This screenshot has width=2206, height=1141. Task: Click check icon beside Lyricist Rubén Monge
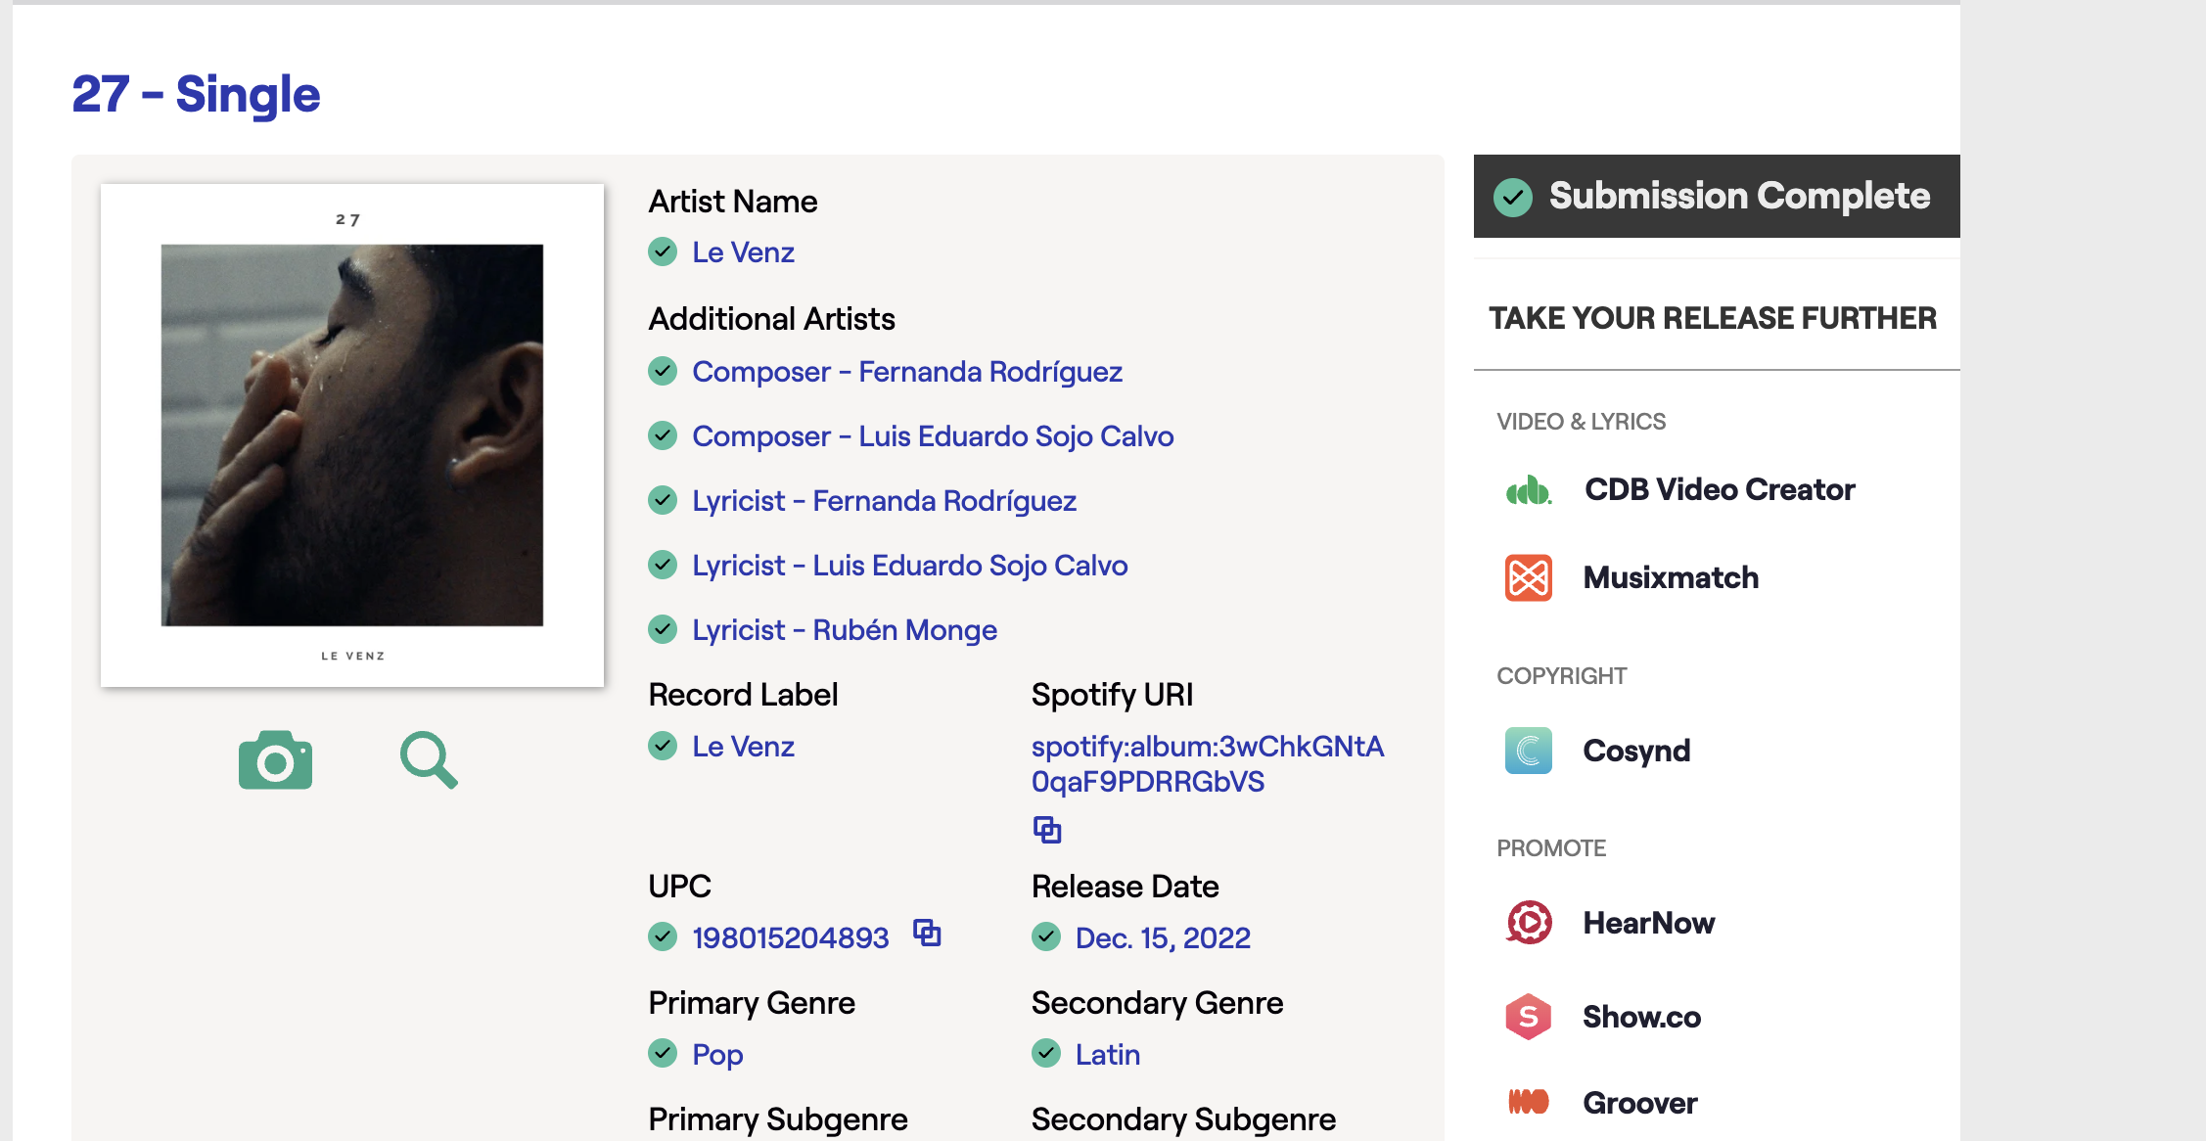[x=663, y=629]
